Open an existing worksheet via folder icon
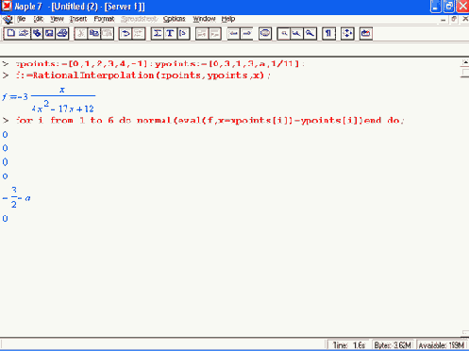469x351 pixels. coord(24,33)
